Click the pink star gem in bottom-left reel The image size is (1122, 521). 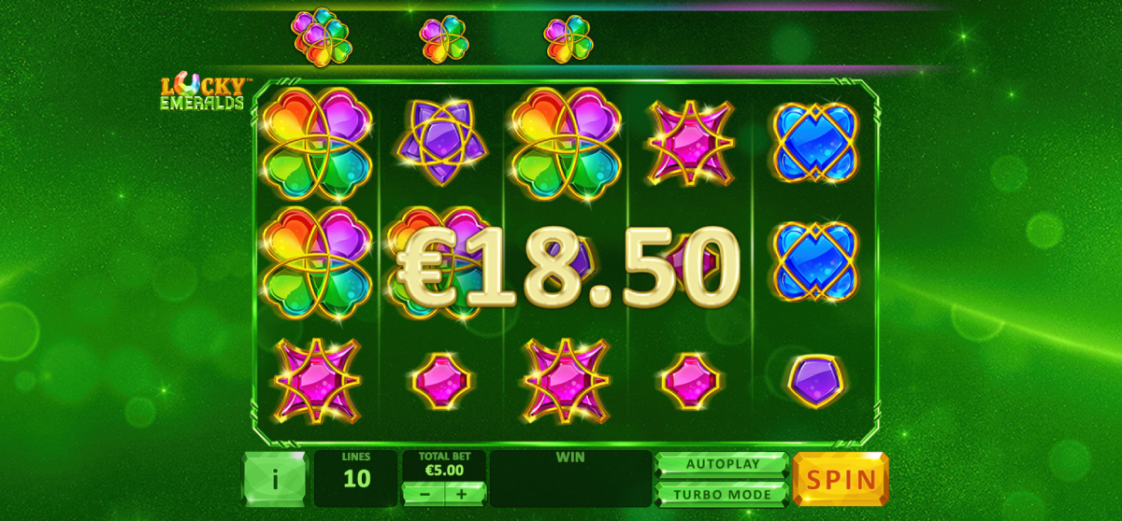pyautogui.click(x=317, y=380)
